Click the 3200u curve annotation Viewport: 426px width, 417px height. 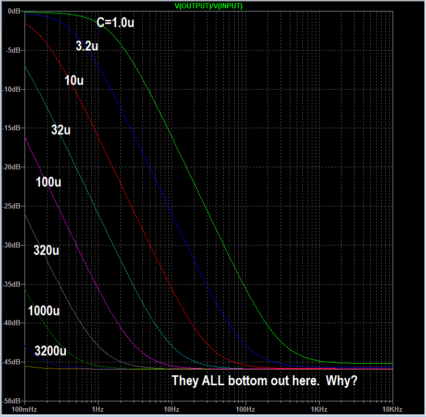click(51, 351)
